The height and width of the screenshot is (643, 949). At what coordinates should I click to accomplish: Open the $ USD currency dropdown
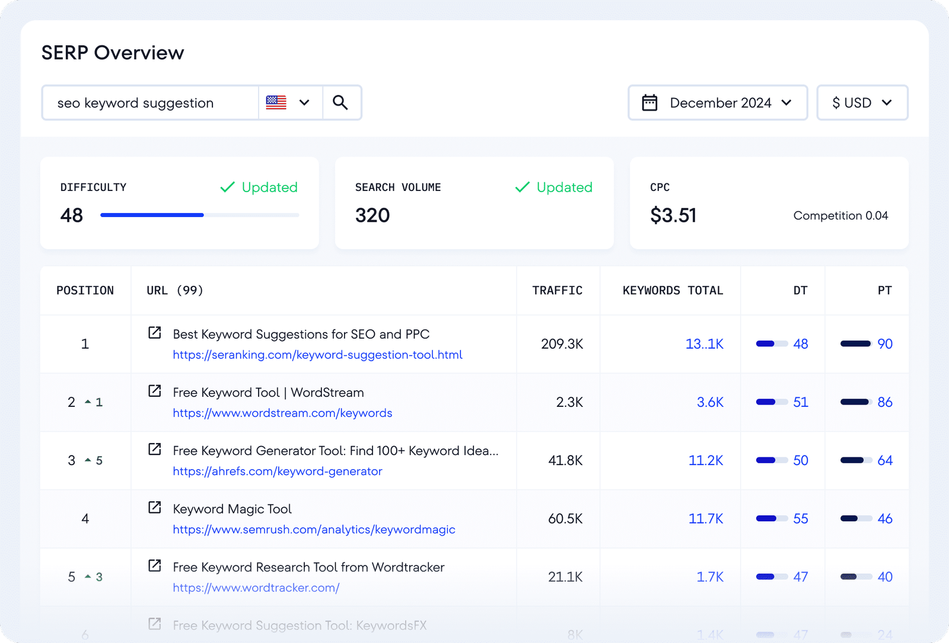[x=862, y=103]
